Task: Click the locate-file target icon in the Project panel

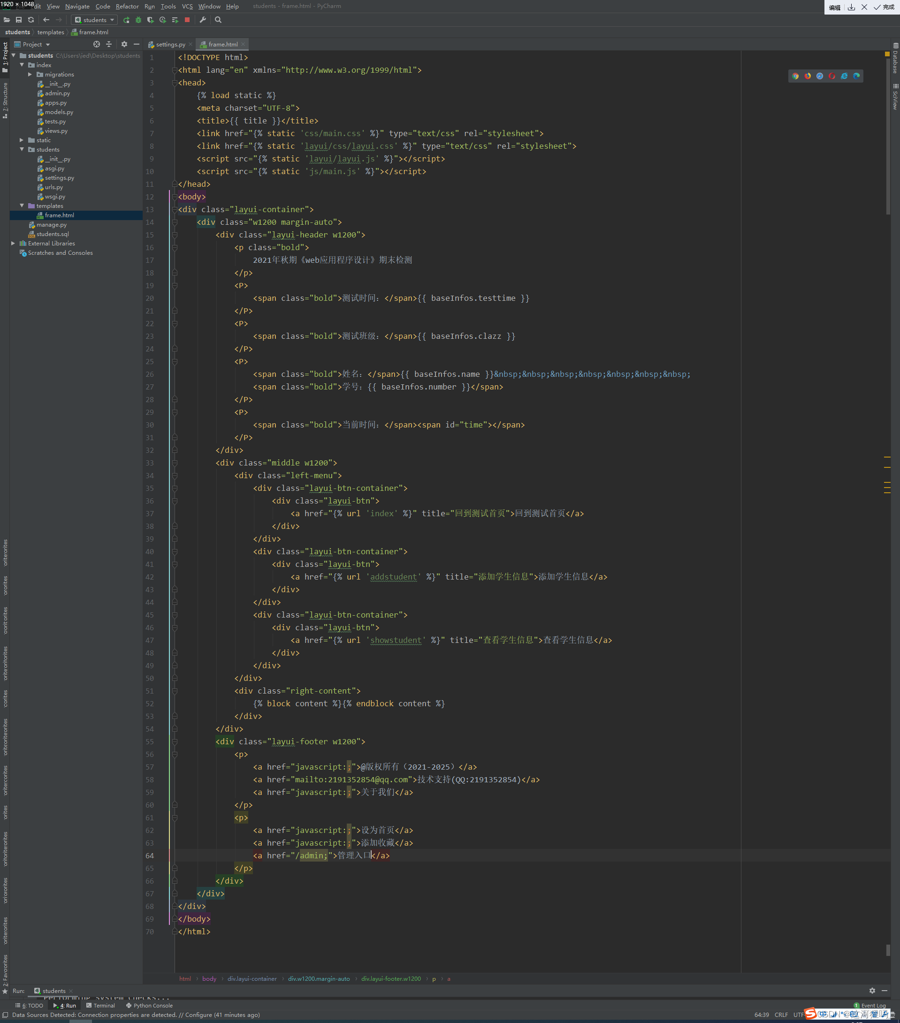Action: 97,45
